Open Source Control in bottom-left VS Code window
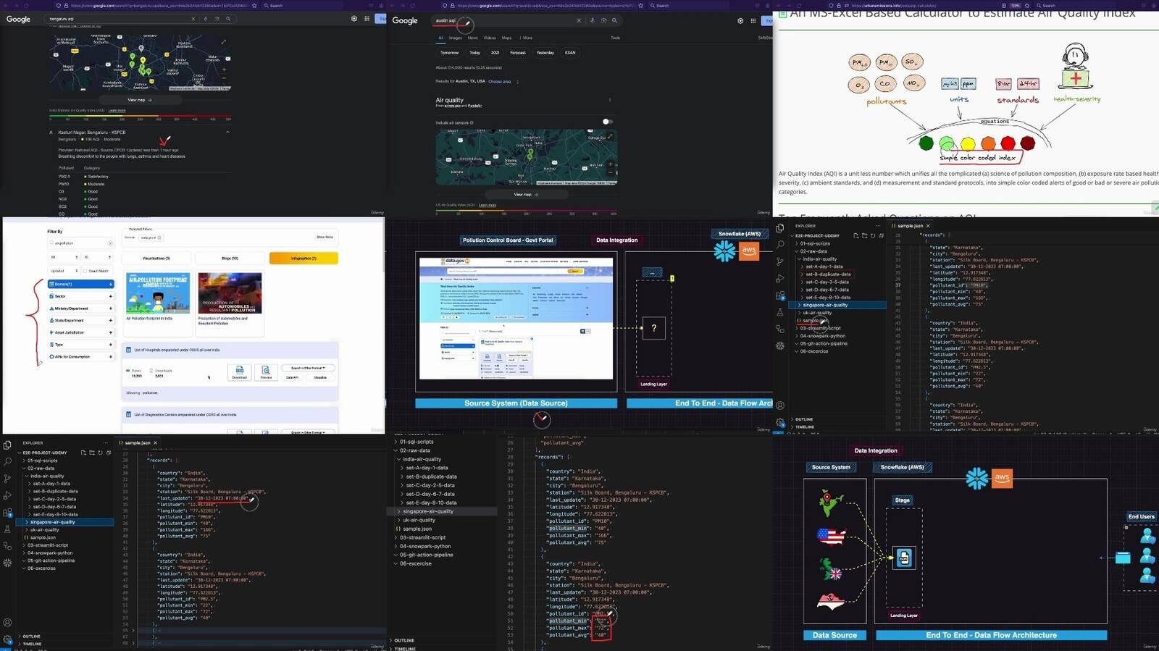The height and width of the screenshot is (651, 1159). 7,479
